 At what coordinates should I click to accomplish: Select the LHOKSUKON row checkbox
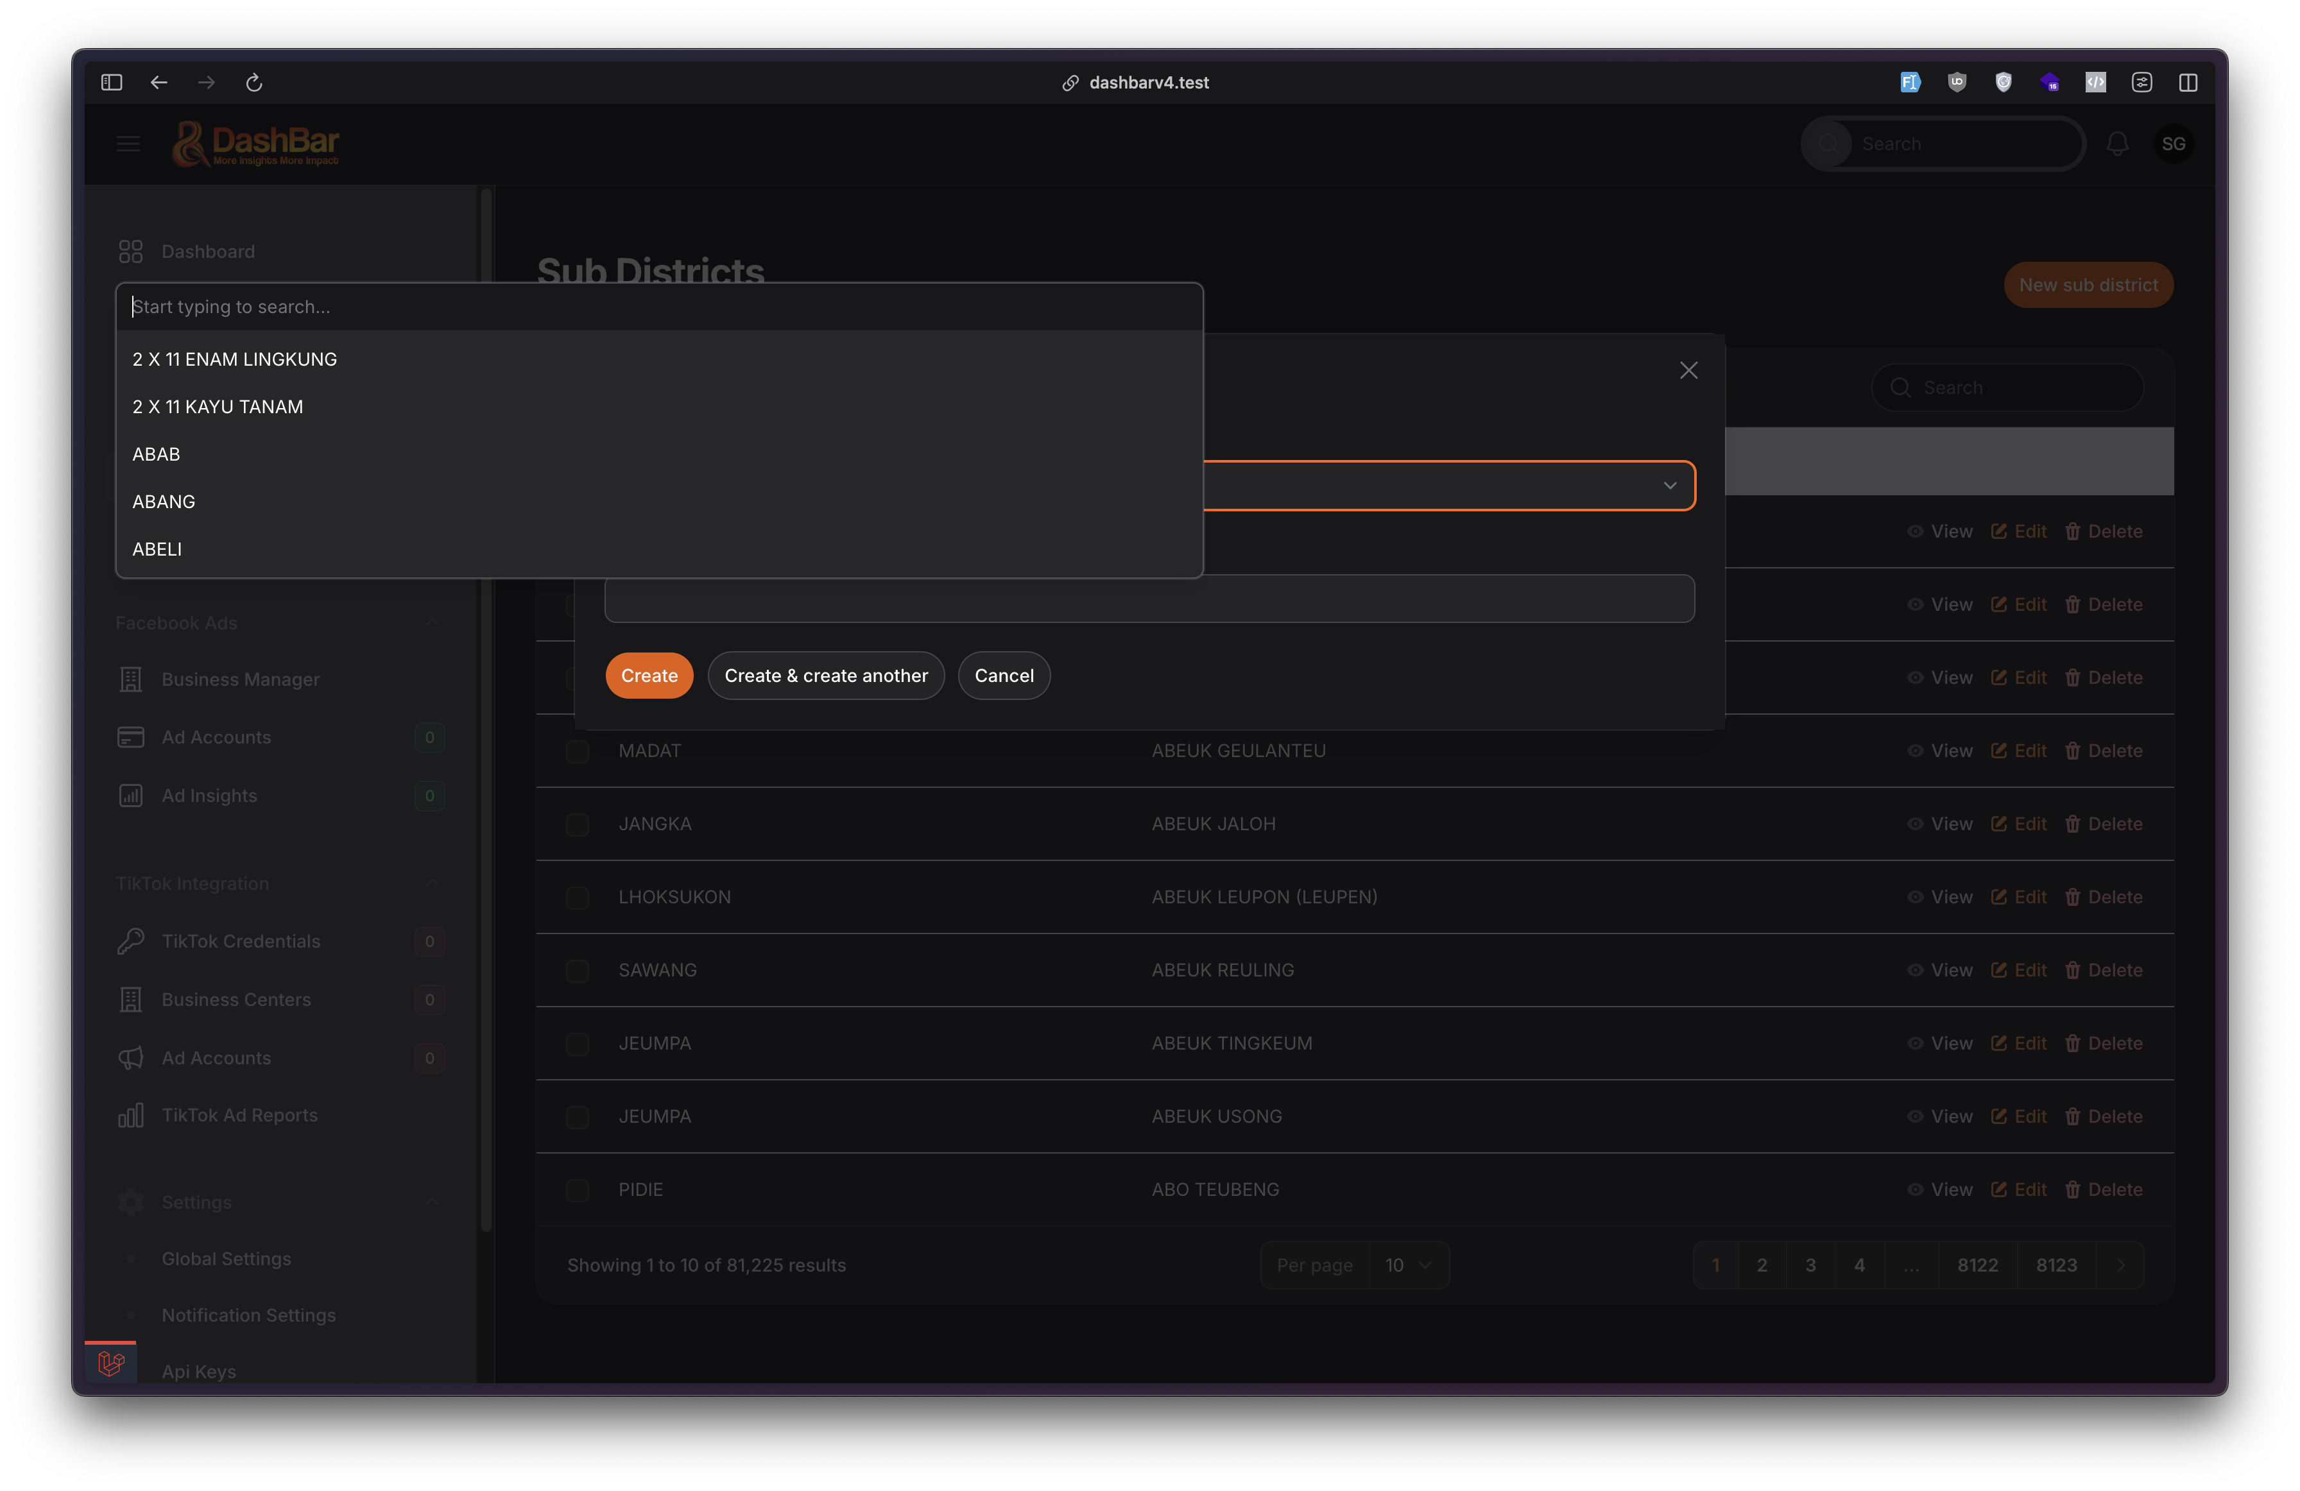point(577,898)
